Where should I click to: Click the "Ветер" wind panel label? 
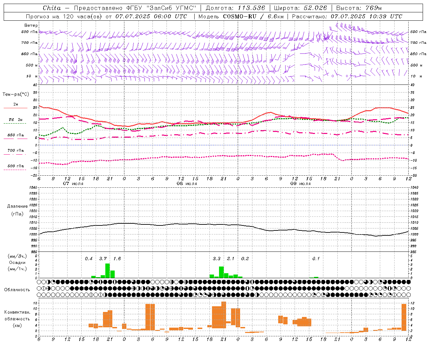pos(31,25)
